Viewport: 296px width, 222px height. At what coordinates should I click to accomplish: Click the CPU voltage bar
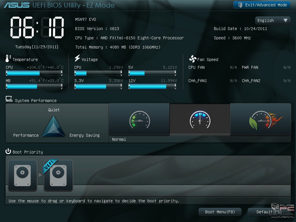pyautogui.click(x=98, y=73)
